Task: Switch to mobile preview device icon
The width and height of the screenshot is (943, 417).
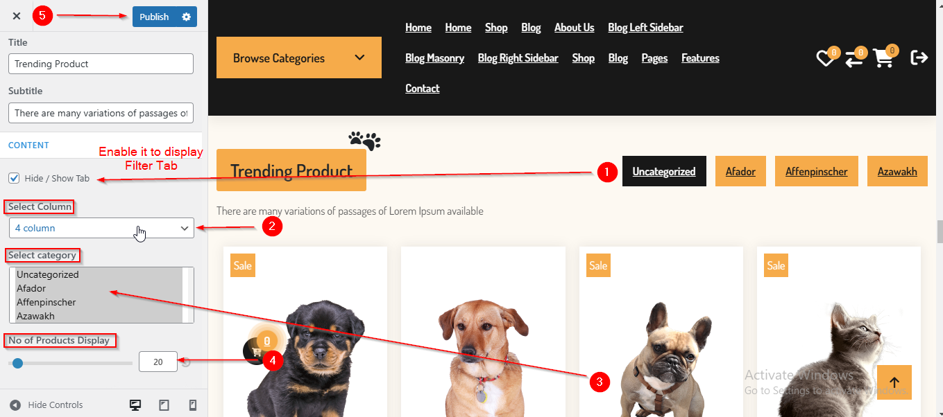Action: click(x=193, y=405)
